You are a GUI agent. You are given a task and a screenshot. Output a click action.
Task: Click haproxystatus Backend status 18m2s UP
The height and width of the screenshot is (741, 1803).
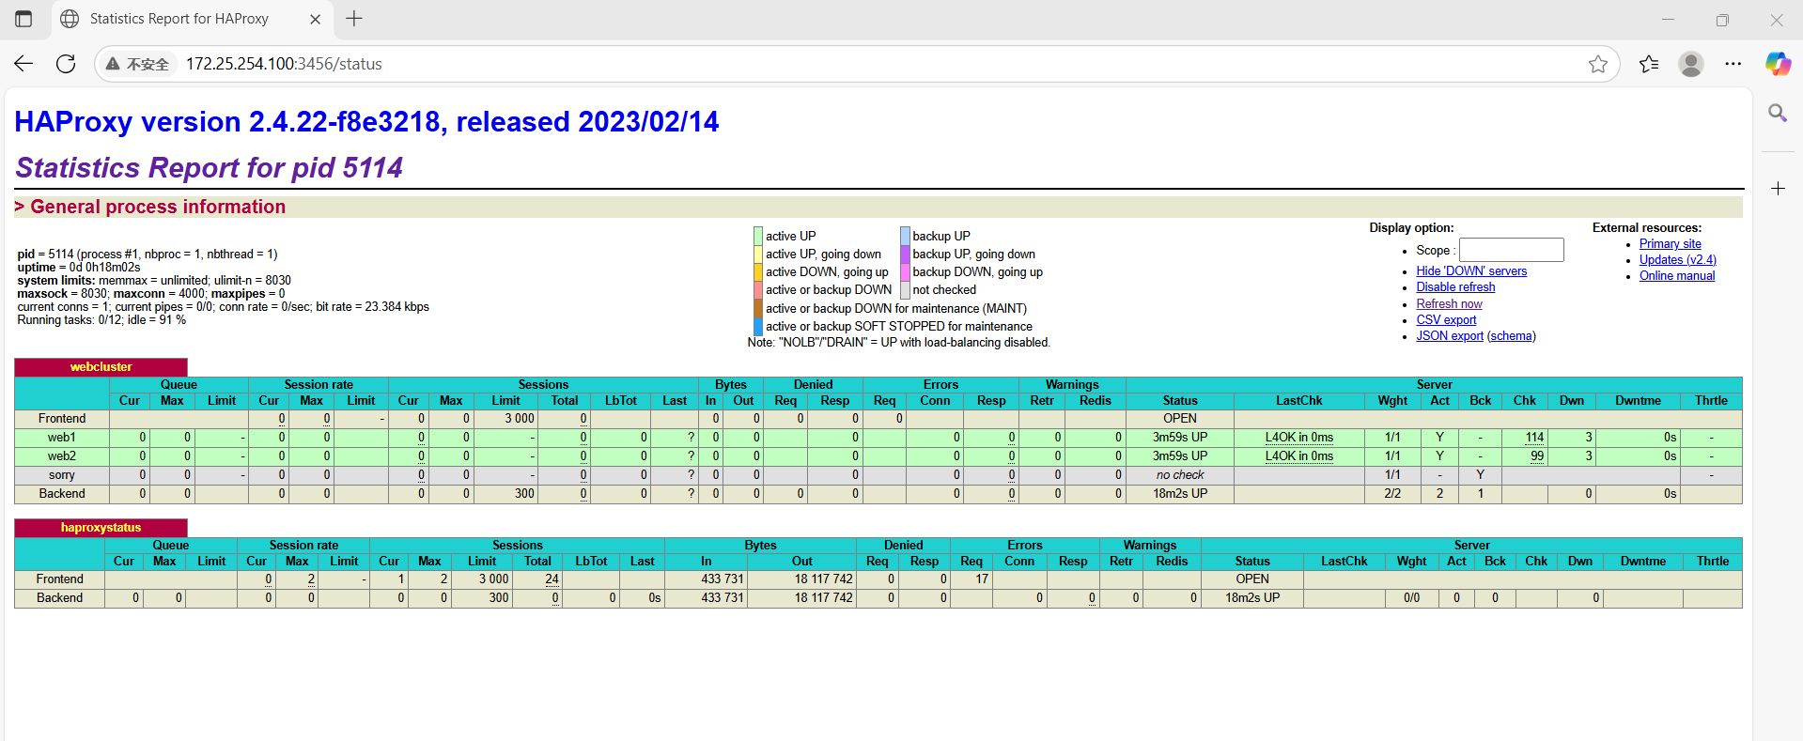(x=1251, y=598)
